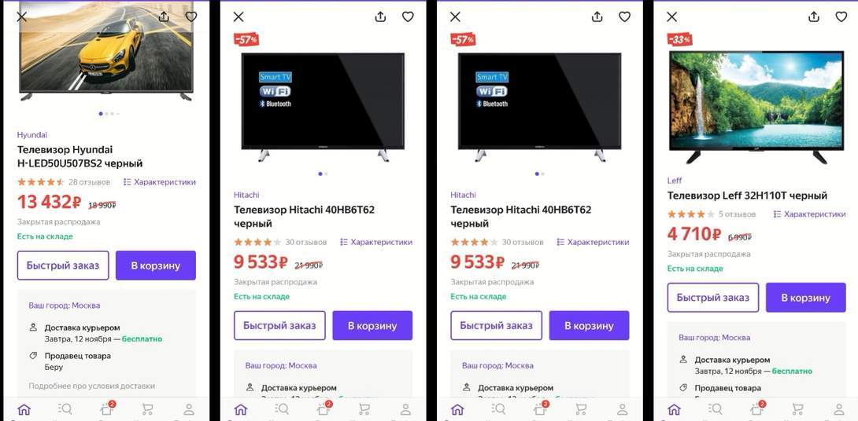Image resolution: width=858 pixels, height=421 pixels.
Task: Tap the share icon on Leff TV page
Action: coord(814,17)
